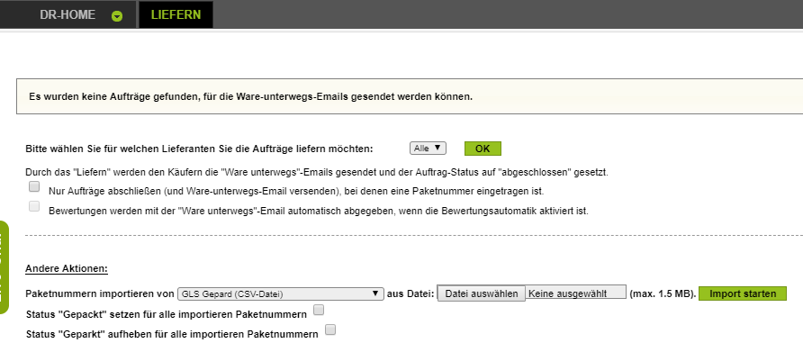Screen dimensions: 803x352
Task: Click the 'Es wurden keine Aufträge gefunden' notice text
Action: pos(251,96)
